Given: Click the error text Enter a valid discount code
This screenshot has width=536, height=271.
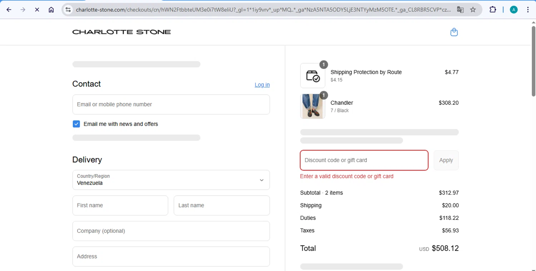Looking at the screenshot, I should pyautogui.click(x=347, y=176).
